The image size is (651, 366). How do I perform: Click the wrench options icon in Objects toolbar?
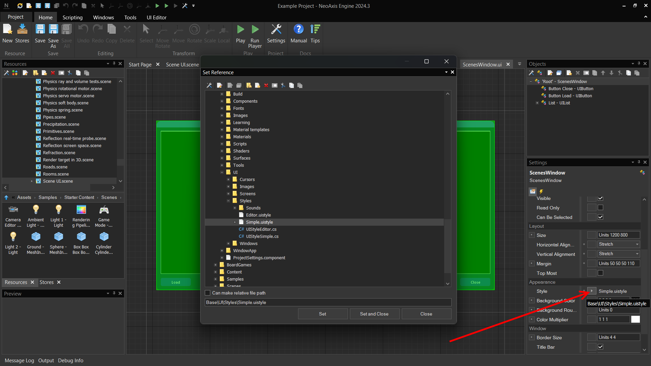(x=531, y=73)
